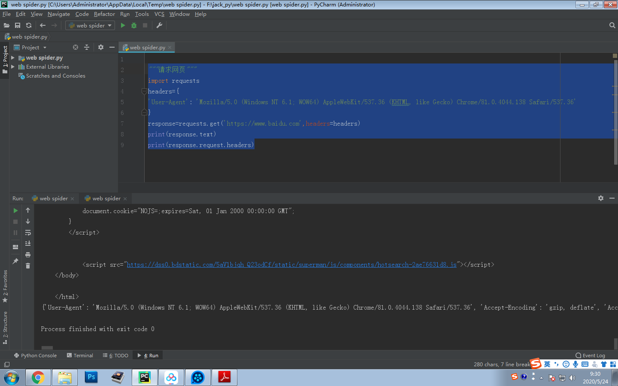Viewport: 618px width, 386px height.
Task: Close the web spider.py editor tab
Action: coord(170,47)
